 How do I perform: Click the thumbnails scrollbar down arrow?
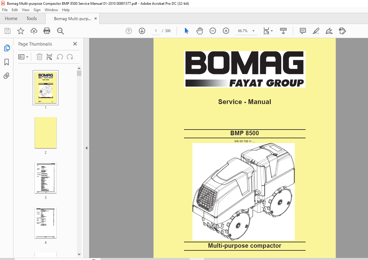(x=79, y=254)
